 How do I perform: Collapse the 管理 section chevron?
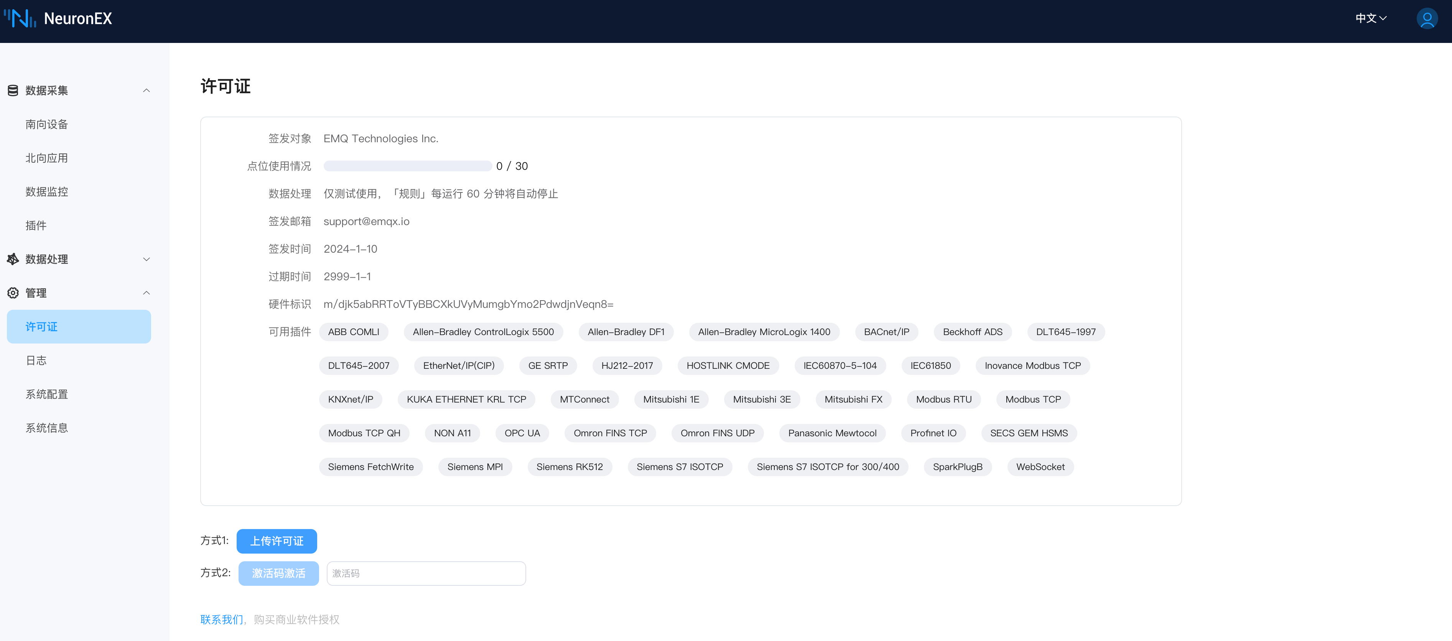coord(147,293)
